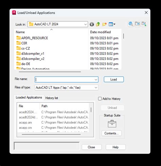Image resolution: width=161 pixels, height=166 pixels.
Task: Click the file list horizontal scrollbar
Action: coord(50,72)
